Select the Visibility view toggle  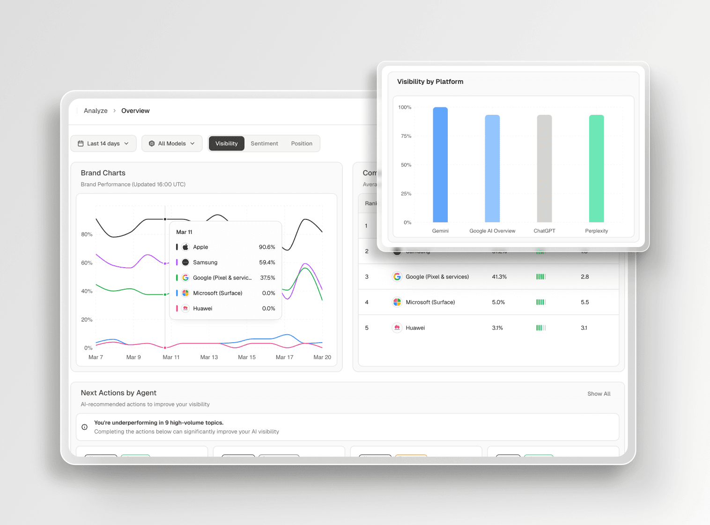tap(226, 143)
